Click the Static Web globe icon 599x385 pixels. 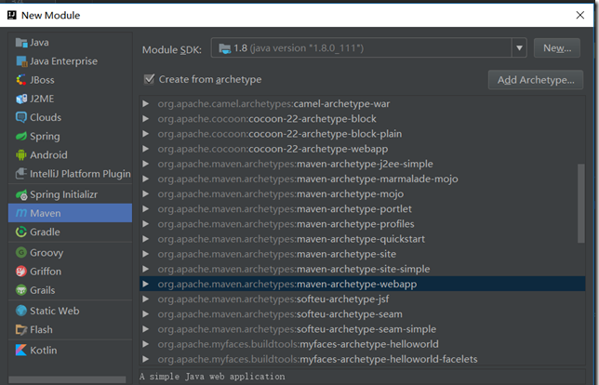[21, 311]
